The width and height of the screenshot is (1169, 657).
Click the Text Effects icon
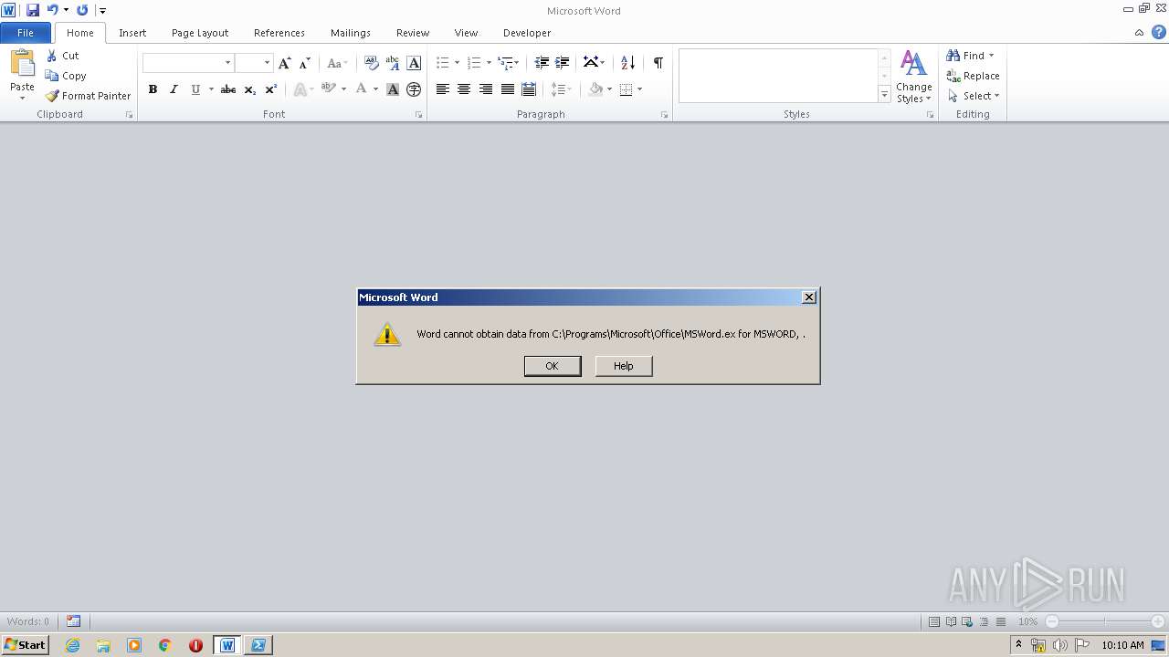(300, 89)
